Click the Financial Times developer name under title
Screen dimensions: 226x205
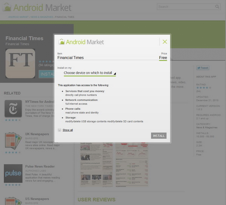coord(17,44)
